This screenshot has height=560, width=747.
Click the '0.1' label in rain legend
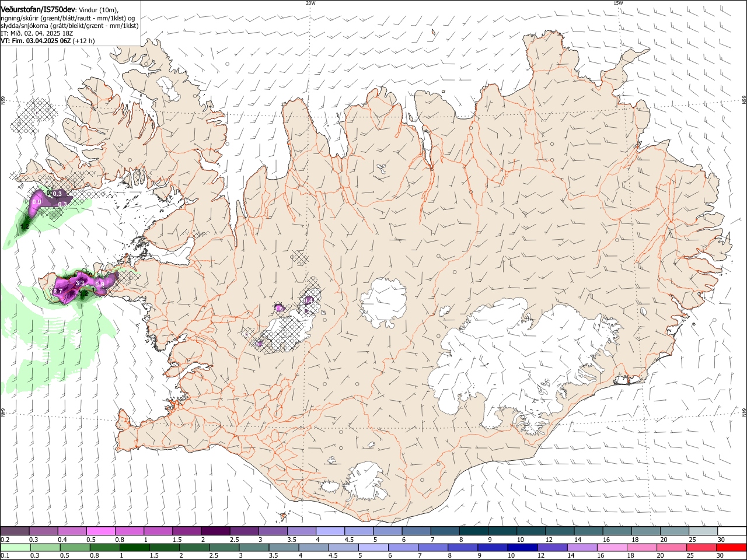point(5,555)
